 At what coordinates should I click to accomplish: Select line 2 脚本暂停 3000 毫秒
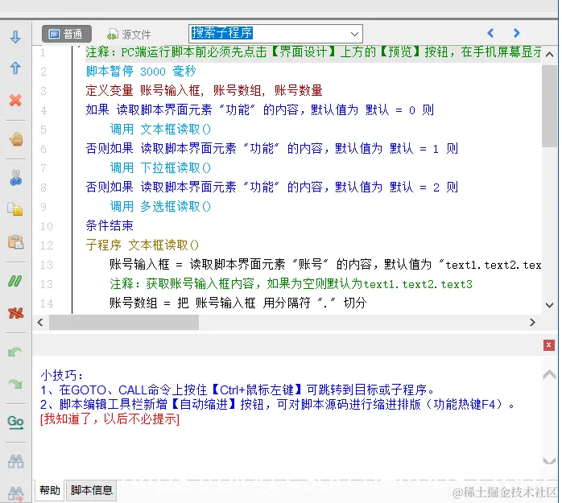[x=141, y=72]
